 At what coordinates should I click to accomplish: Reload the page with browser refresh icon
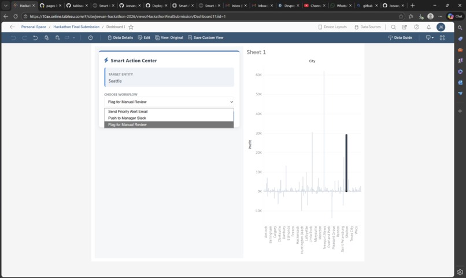pyautogui.click(x=16, y=16)
